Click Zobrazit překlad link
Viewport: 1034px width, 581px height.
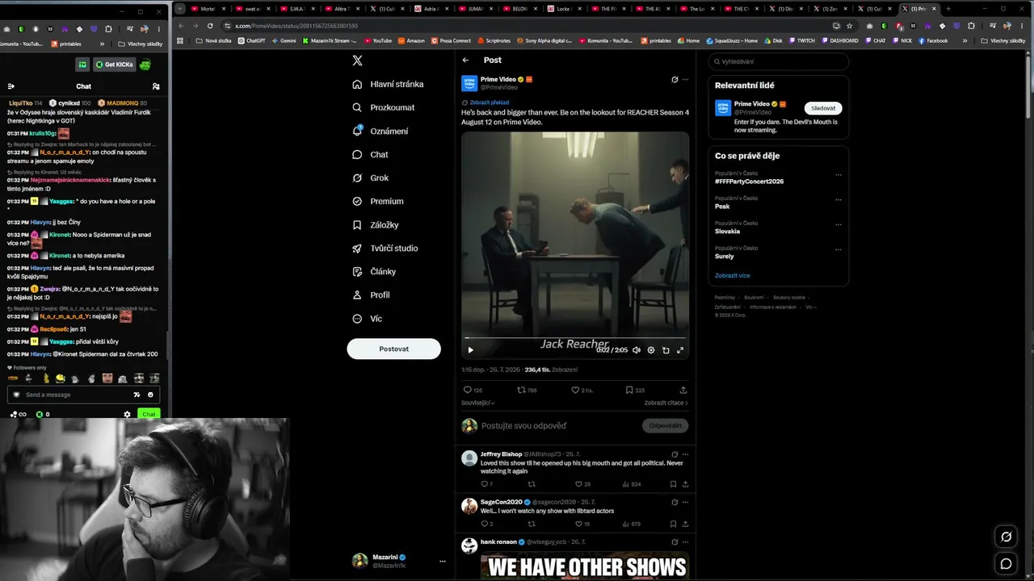[x=490, y=102]
